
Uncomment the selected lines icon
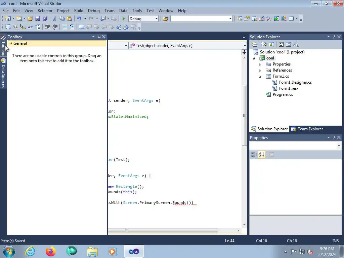[x=72, y=27]
